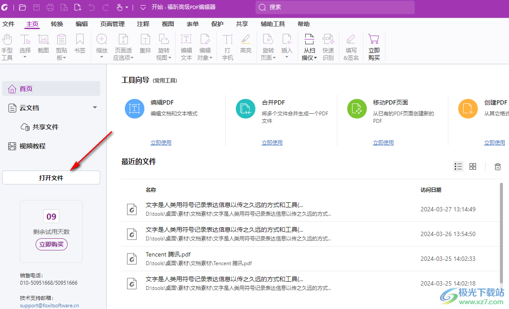
Task: Click the 截图 snapshot tool
Action: [43, 46]
